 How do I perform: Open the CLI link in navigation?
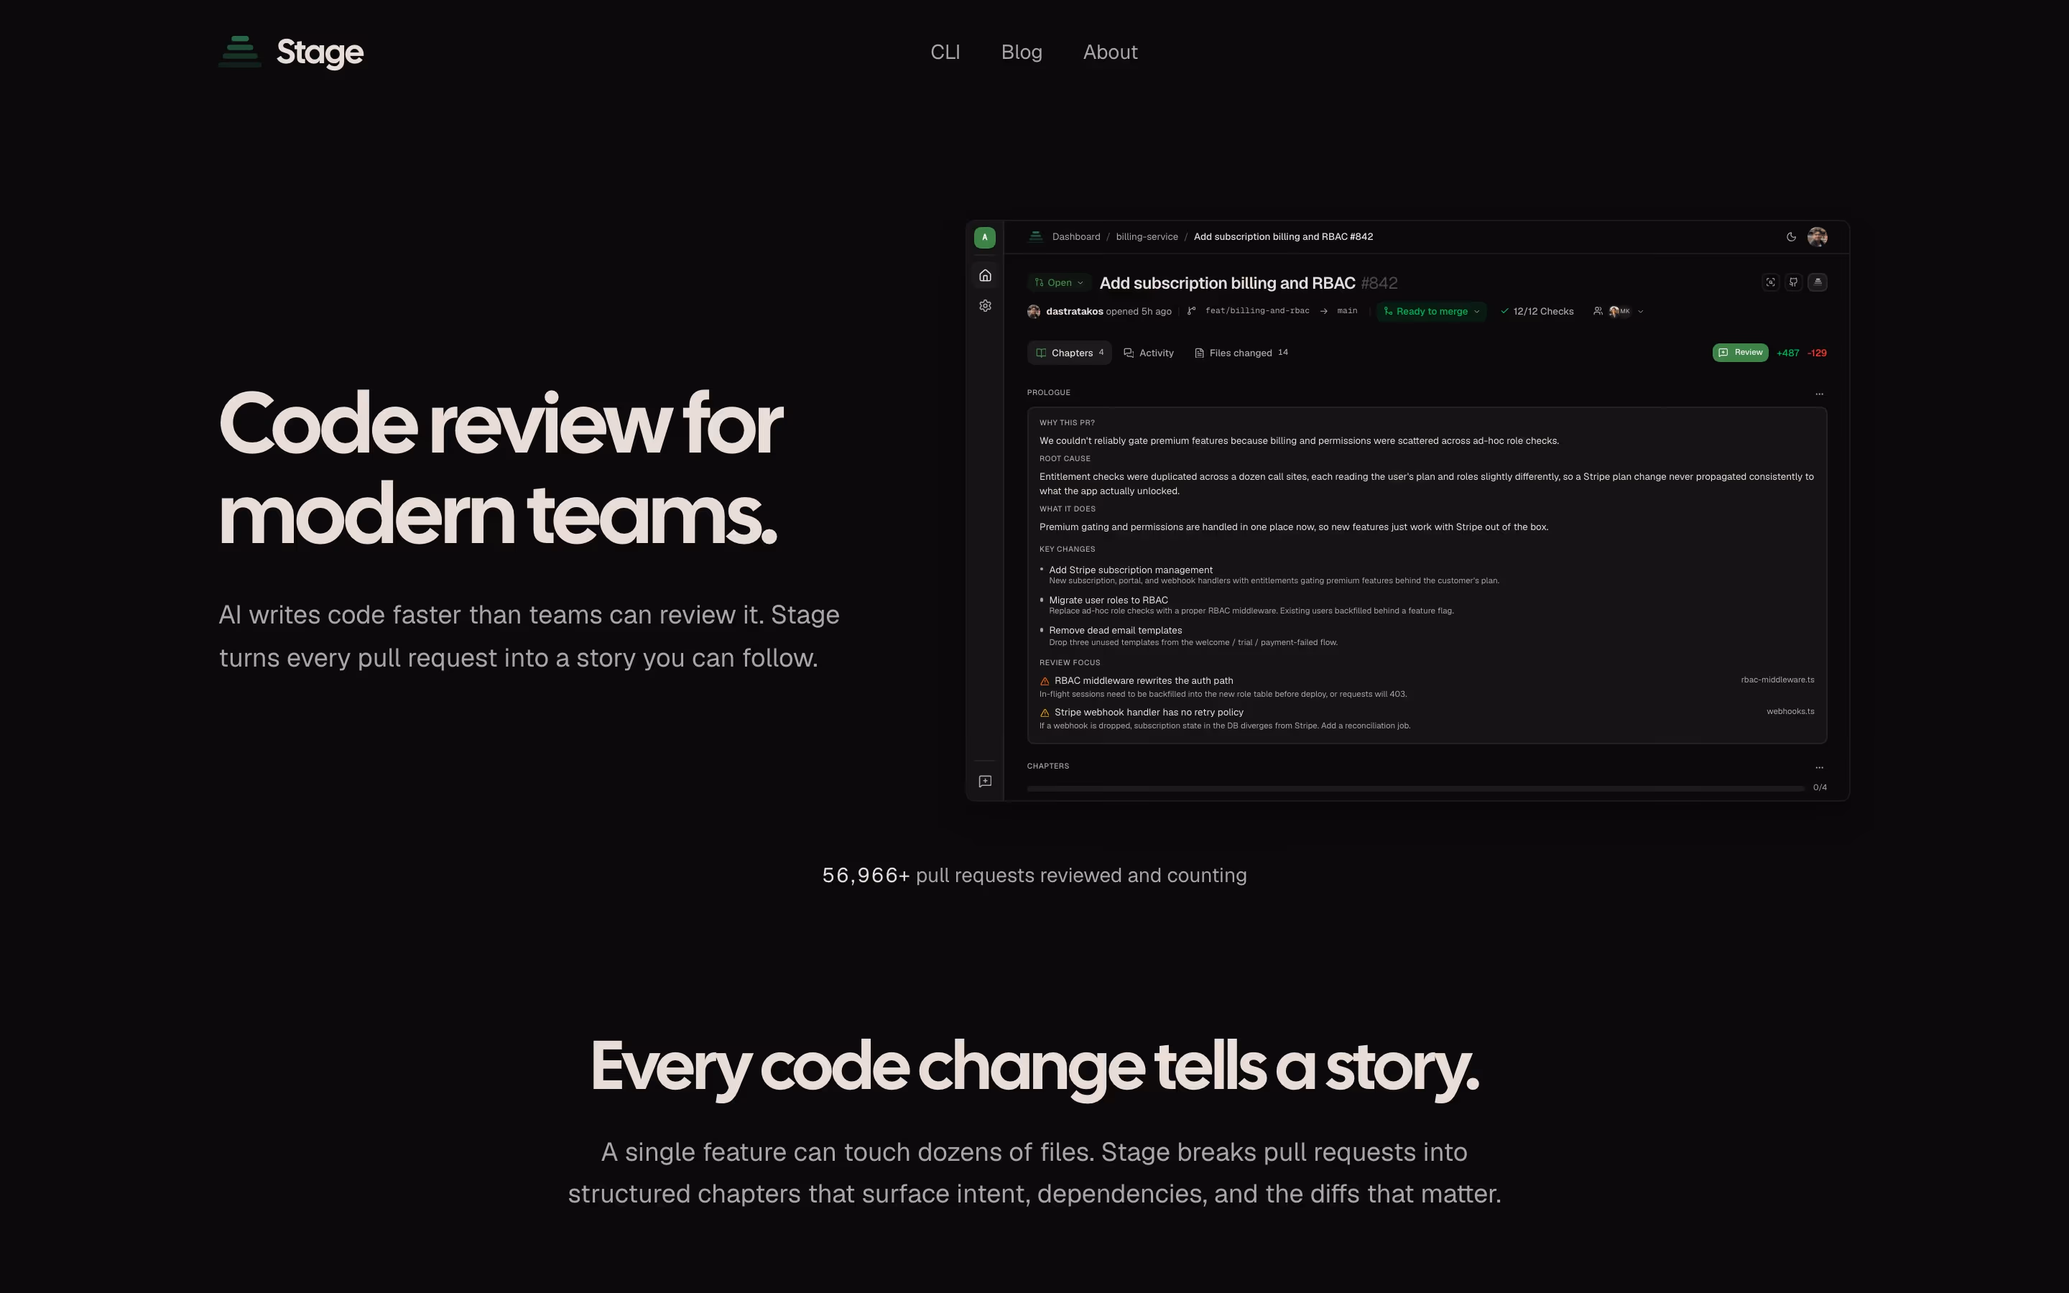click(x=945, y=52)
